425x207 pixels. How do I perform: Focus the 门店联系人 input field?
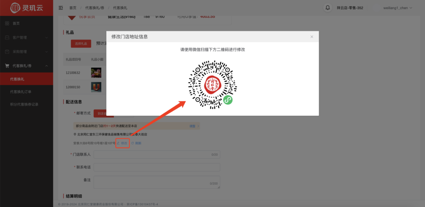pos(156,154)
